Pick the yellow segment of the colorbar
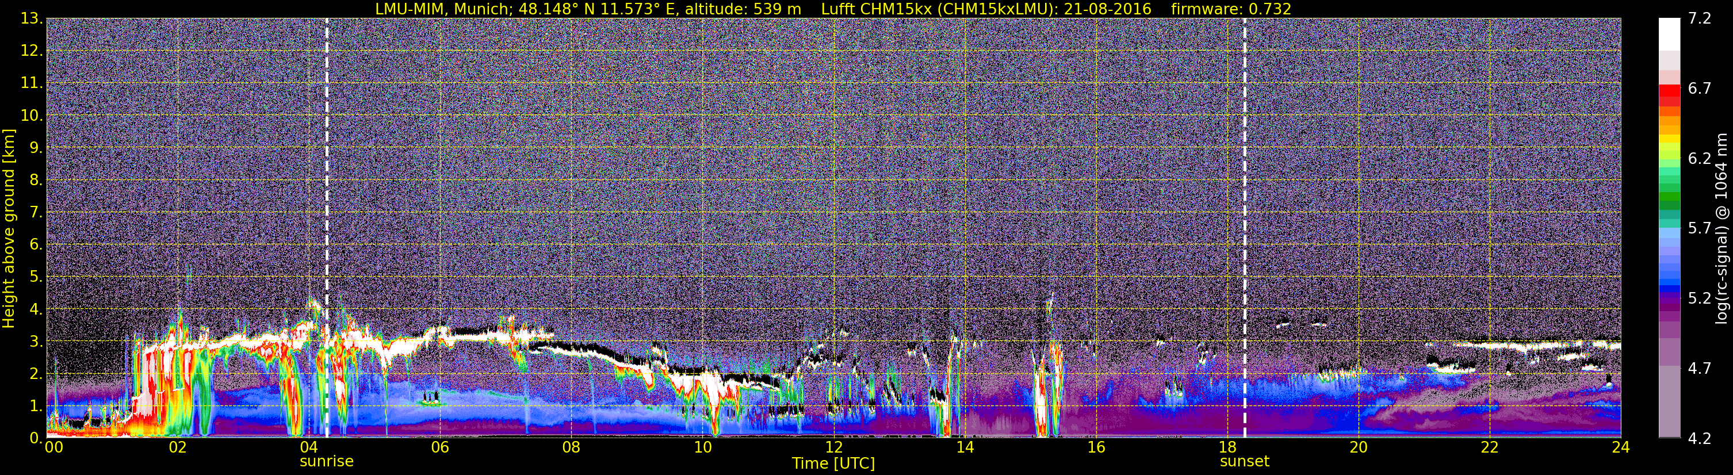This screenshot has height=475, width=1733. (x=1669, y=139)
